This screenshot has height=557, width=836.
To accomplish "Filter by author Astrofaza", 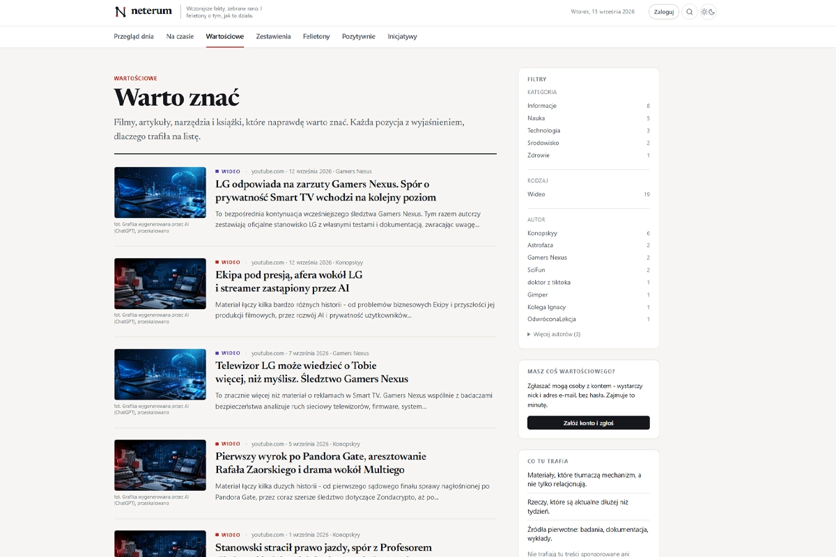I will (589, 245).
